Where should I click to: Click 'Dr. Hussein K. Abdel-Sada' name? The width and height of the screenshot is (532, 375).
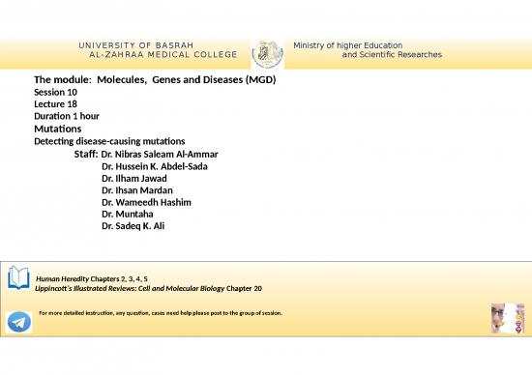(x=155, y=166)
